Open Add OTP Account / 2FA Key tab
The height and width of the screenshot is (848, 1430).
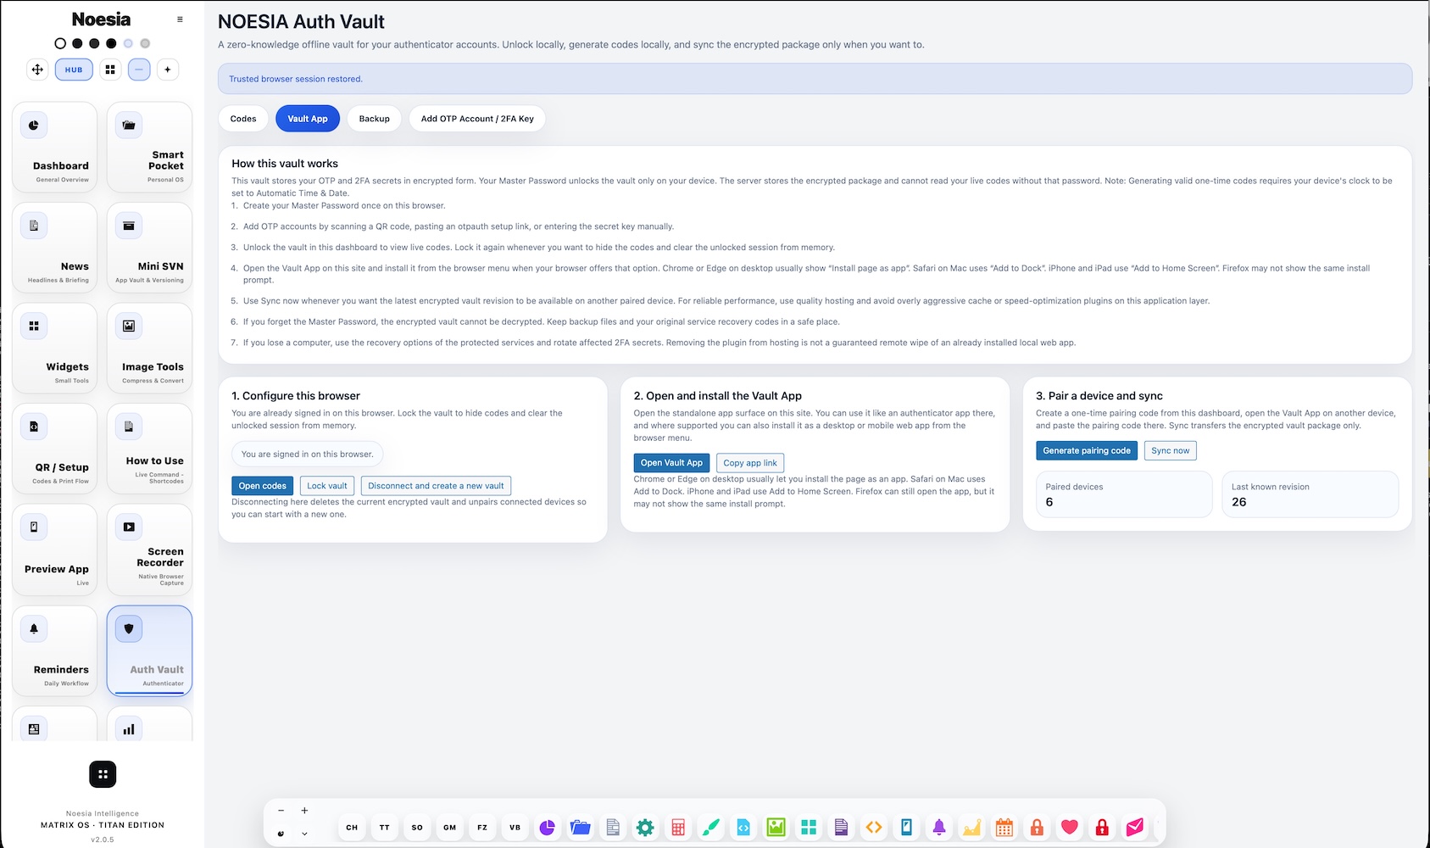477,119
